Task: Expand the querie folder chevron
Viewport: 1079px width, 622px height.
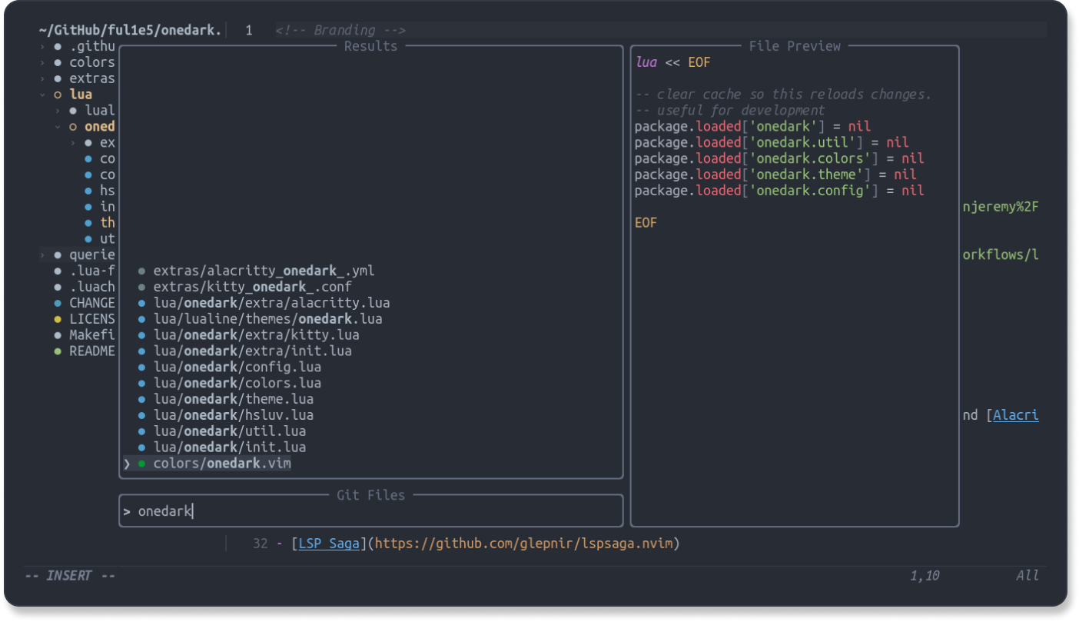Action: click(42, 254)
